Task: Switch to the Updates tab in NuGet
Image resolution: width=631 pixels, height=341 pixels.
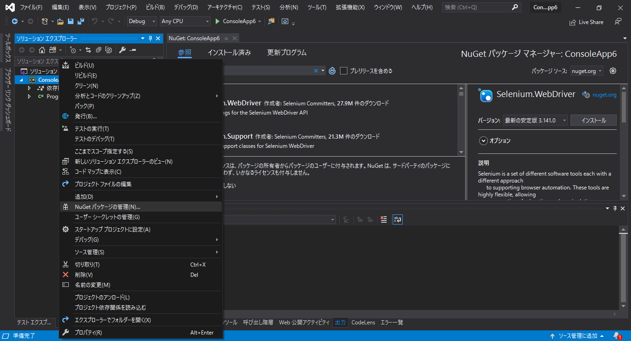Action: 287,53
